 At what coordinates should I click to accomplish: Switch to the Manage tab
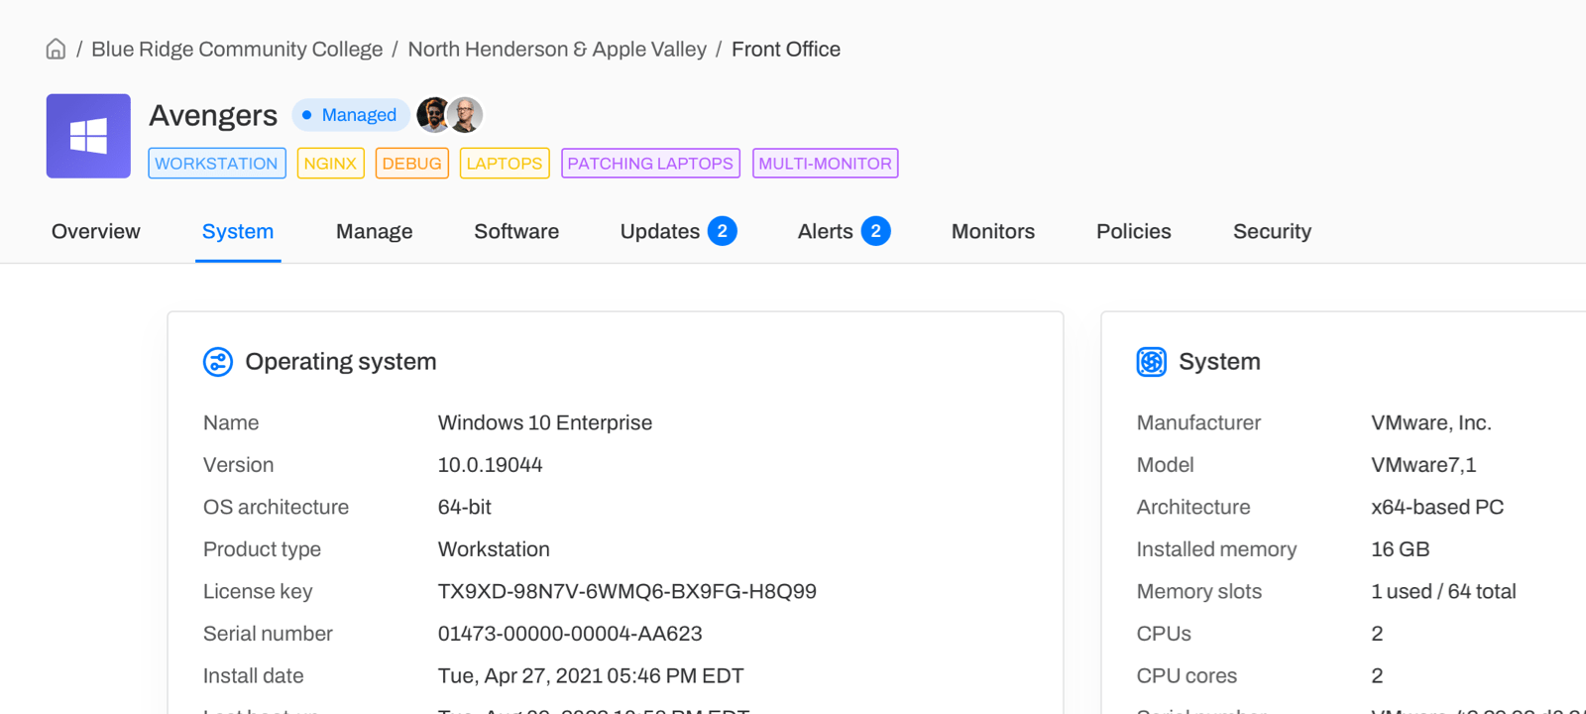coord(375,231)
